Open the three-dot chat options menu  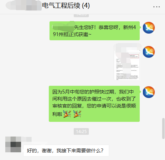pyautogui.click(x=157, y=7)
